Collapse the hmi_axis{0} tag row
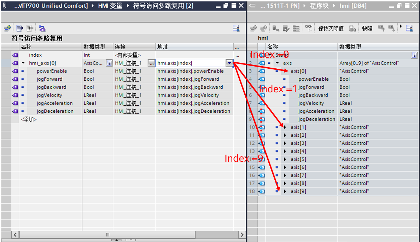Image resolution: width=420 pixels, height=242 pixels. coord(23,63)
